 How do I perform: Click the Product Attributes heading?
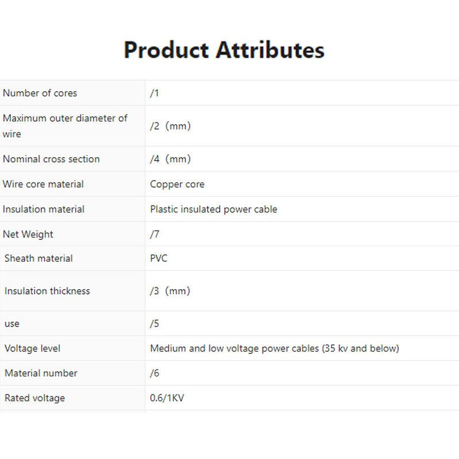(x=224, y=50)
